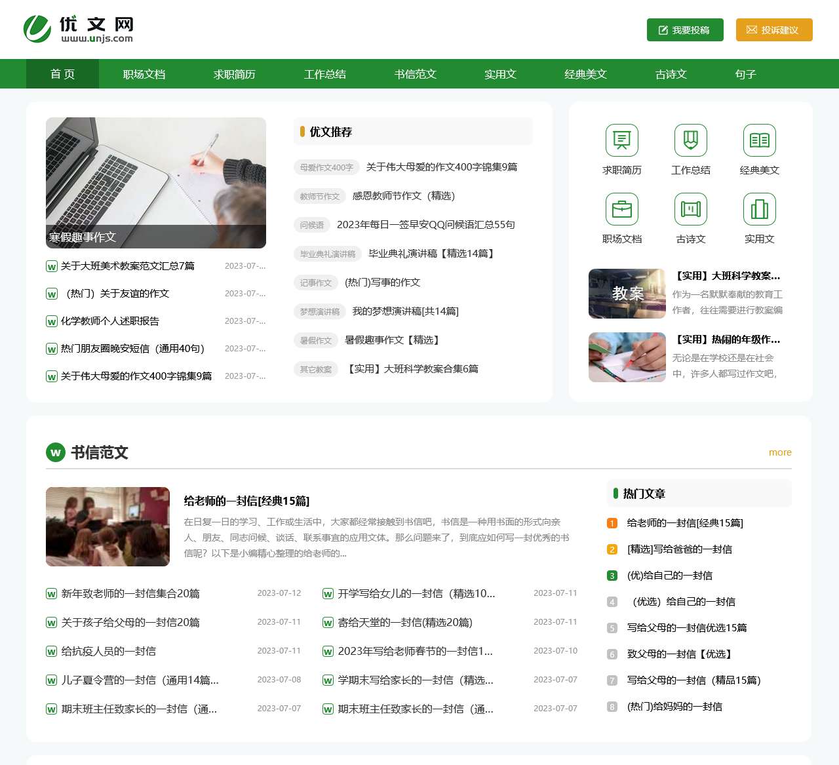Navigate to the 首页 tab
Image resolution: width=839 pixels, height=765 pixels.
click(x=62, y=74)
